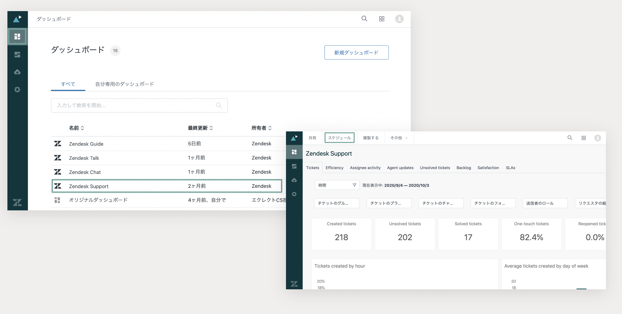Open the 送信者のロール filter
Viewport: 622px width, 314px height.
tap(545, 203)
